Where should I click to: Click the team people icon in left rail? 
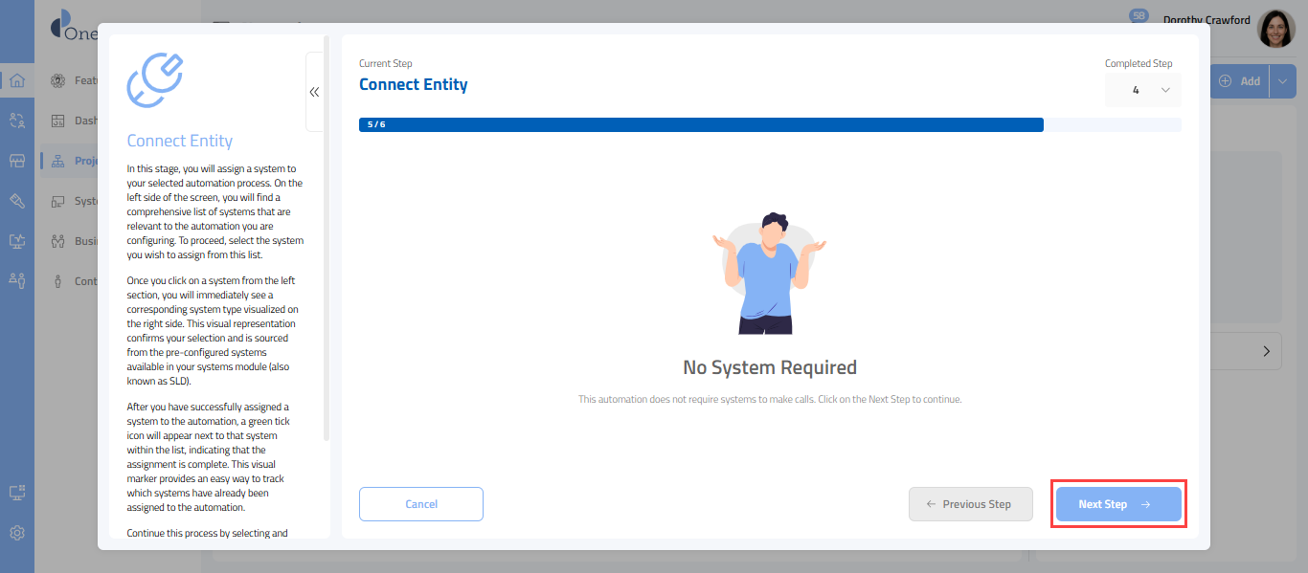click(x=17, y=280)
